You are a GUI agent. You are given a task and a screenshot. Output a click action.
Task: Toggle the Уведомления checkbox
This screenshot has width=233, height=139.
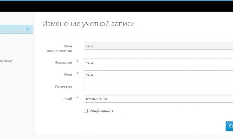[x=86, y=111]
